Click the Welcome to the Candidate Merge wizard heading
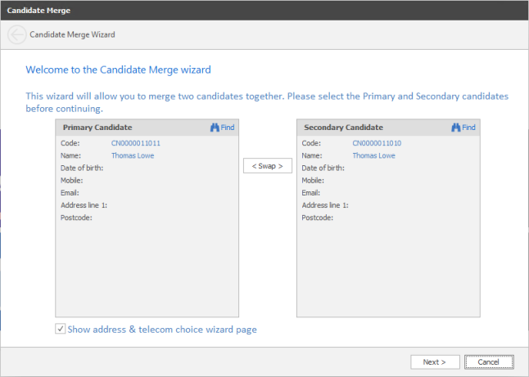Image resolution: width=529 pixels, height=377 pixels. tap(124, 70)
